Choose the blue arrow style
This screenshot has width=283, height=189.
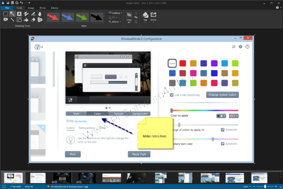pyautogui.click(x=67, y=17)
